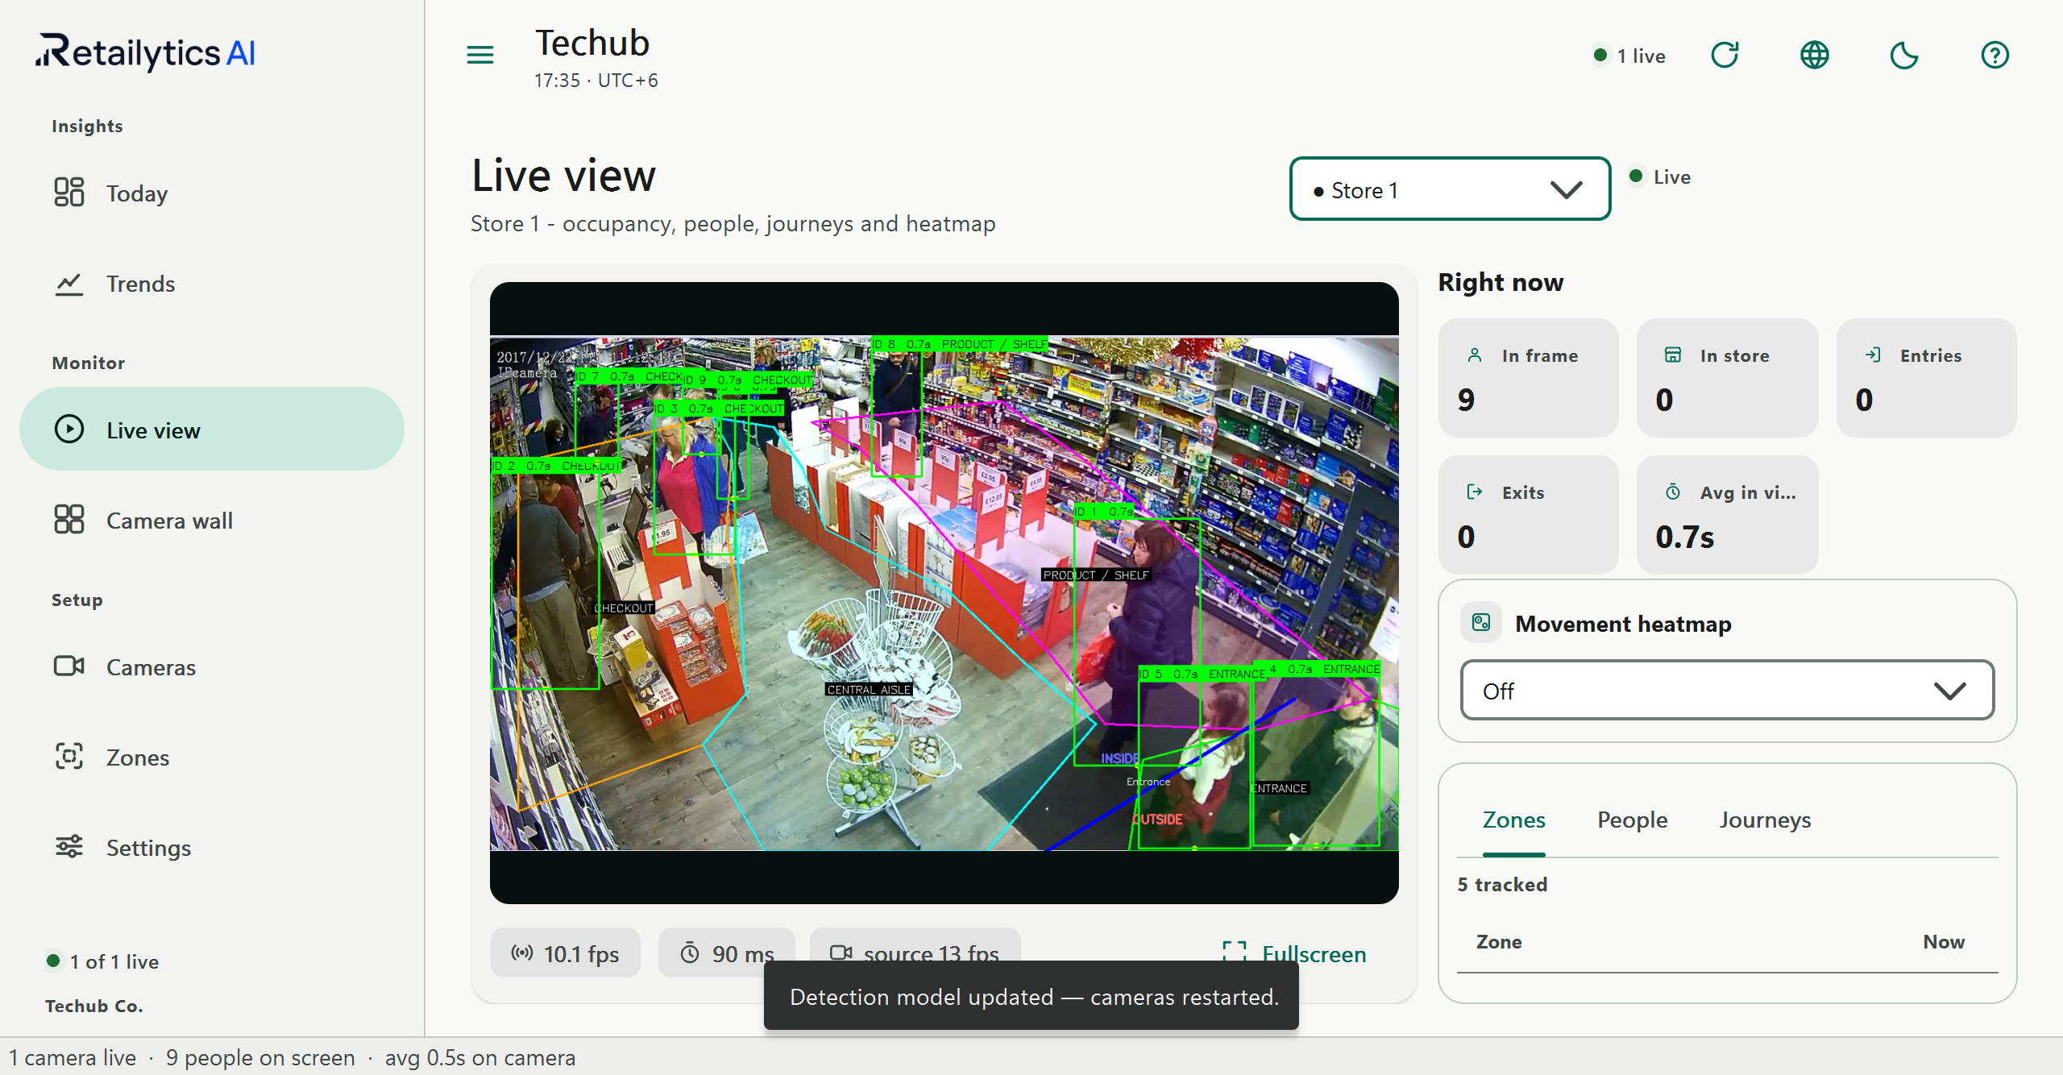This screenshot has width=2063, height=1075.
Task: Click the Avg in view 0.7s card
Action: pos(1727,514)
